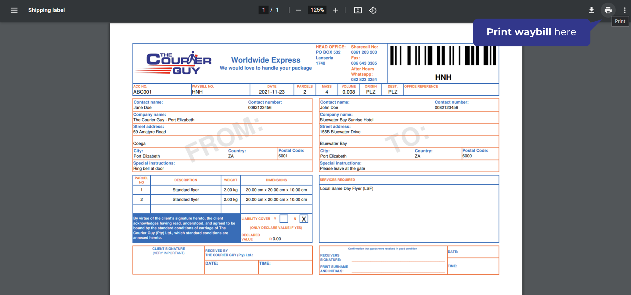This screenshot has height=295, width=631.
Task: Open the more actions menu
Action: (x=625, y=10)
